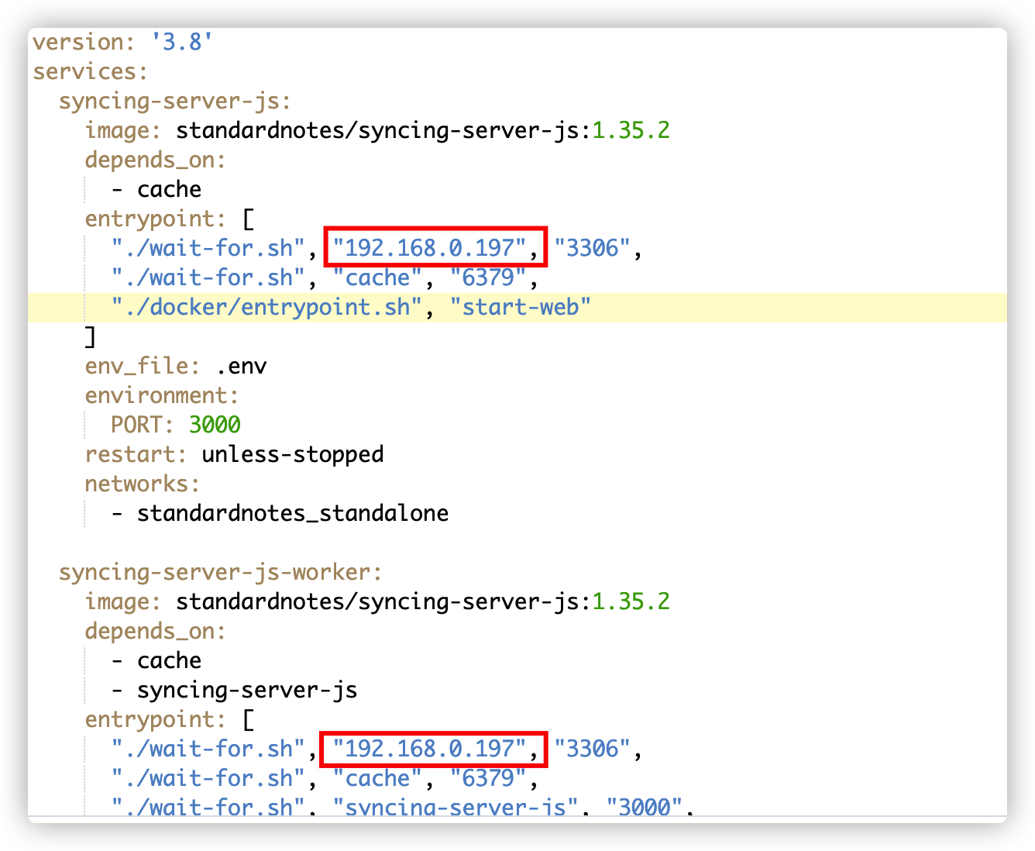Click the second "192.168.0.197" IP string

click(x=430, y=749)
